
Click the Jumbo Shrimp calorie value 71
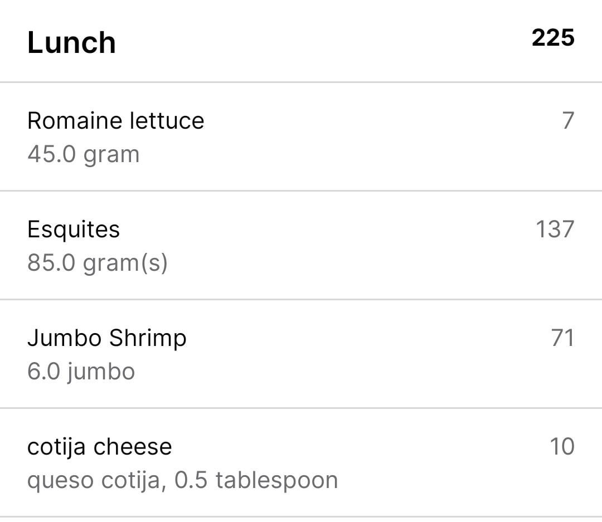click(x=563, y=338)
